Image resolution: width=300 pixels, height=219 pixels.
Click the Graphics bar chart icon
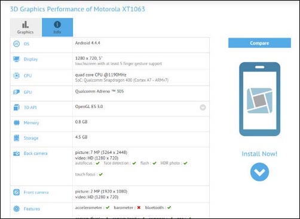[25, 24]
